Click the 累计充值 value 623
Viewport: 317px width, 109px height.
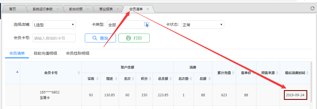[224, 95]
